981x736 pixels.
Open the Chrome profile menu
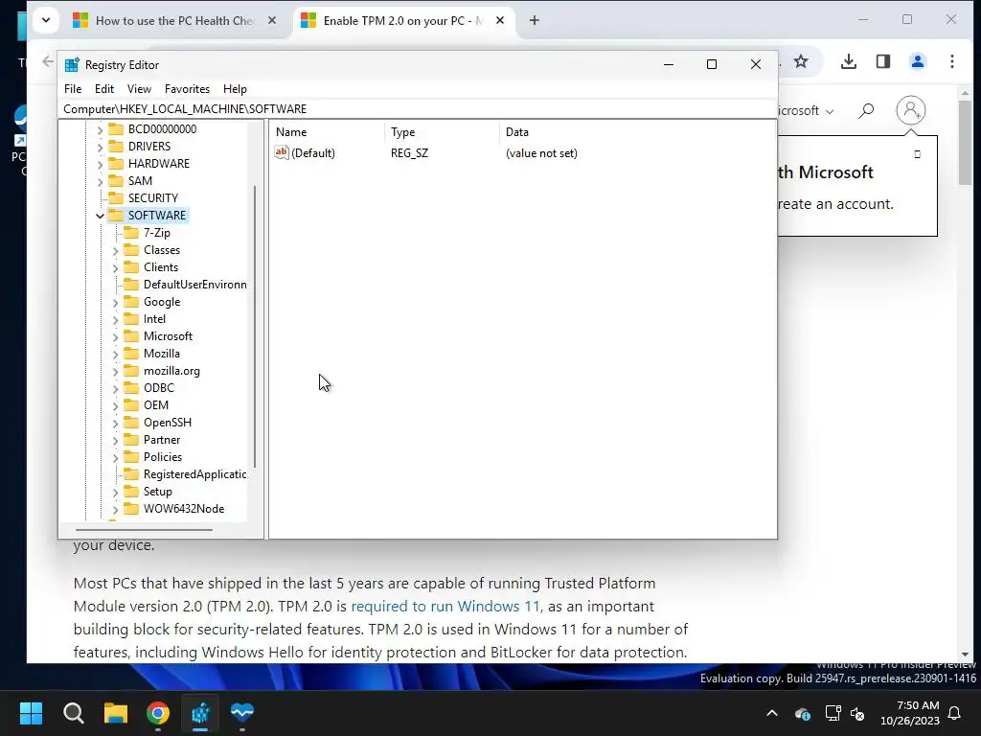(917, 61)
